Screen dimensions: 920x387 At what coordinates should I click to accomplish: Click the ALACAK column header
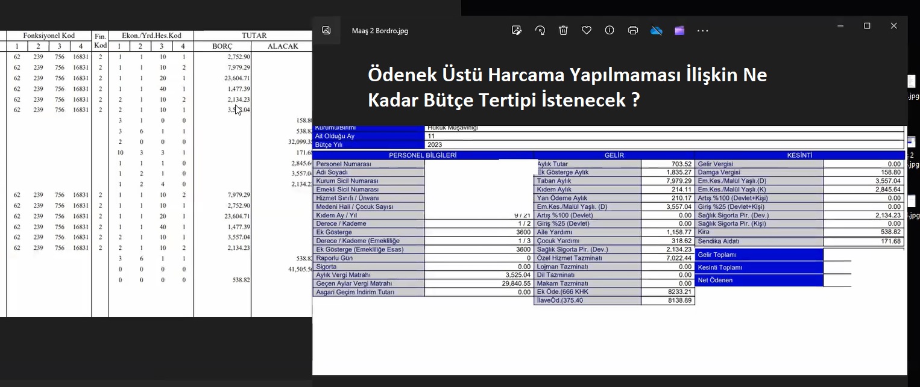click(x=282, y=46)
